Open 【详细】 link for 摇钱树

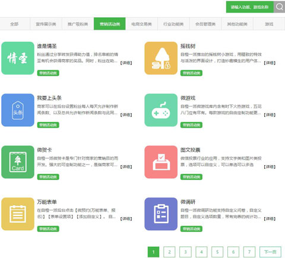click(x=270, y=63)
